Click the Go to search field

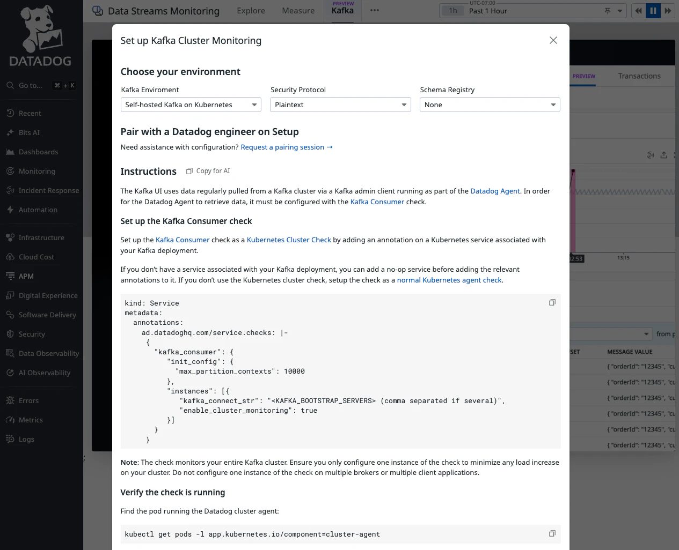tap(31, 85)
